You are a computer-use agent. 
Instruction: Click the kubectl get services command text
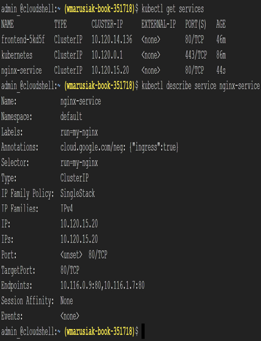(x=173, y=10)
